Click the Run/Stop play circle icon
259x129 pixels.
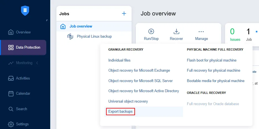pos(151,31)
